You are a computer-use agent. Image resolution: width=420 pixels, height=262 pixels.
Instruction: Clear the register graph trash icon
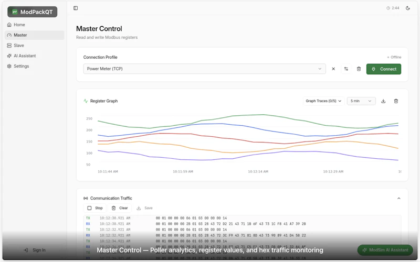[396, 101]
